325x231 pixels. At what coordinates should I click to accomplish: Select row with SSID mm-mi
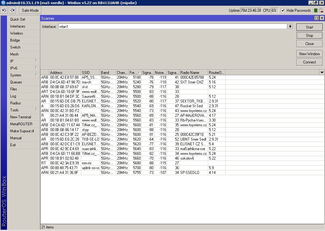(182, 163)
